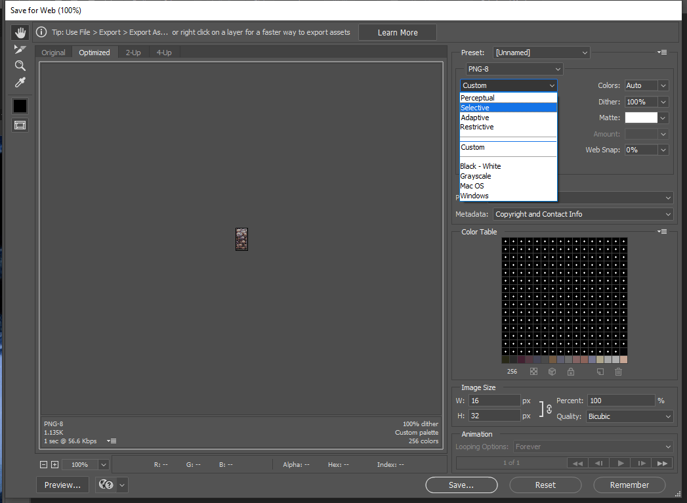Expand the PNG-8 file format dropdown
Screen dimensions: 687x503
click(x=514, y=69)
